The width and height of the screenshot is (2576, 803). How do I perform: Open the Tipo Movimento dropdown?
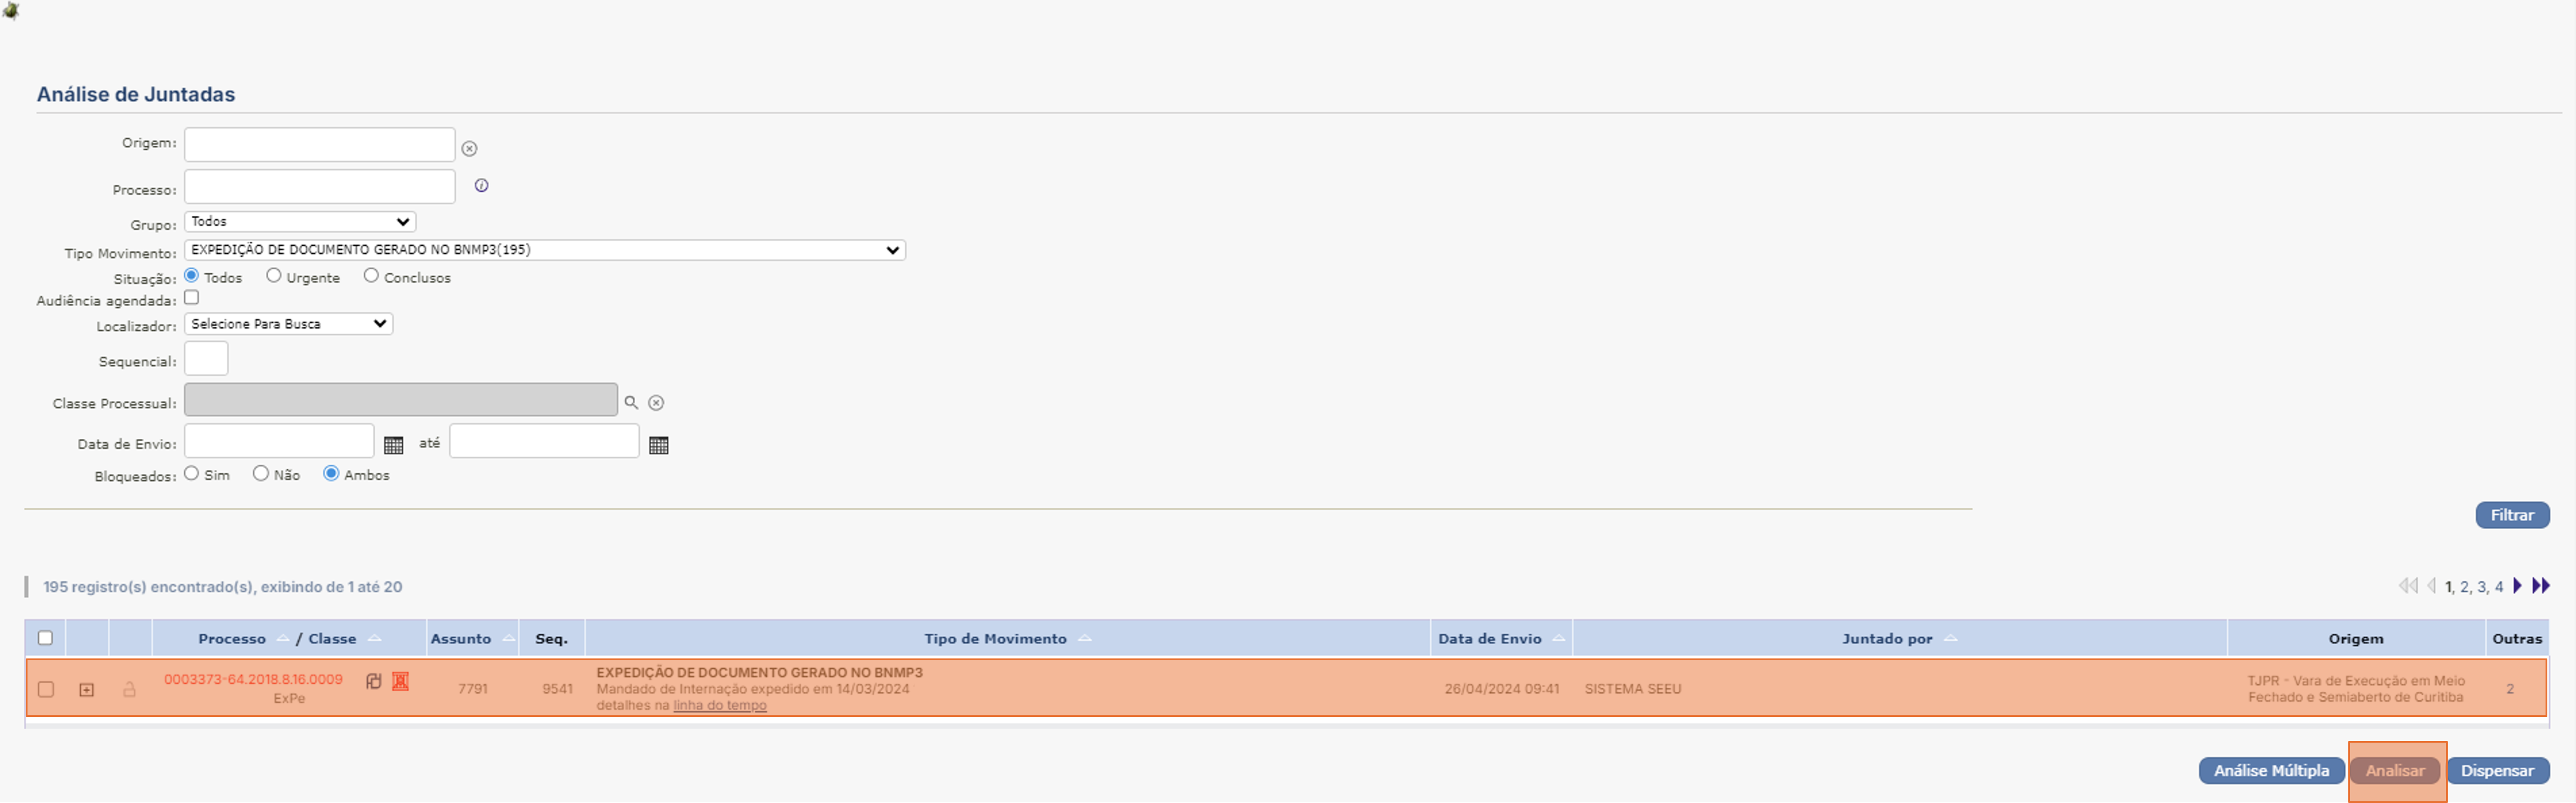click(545, 250)
